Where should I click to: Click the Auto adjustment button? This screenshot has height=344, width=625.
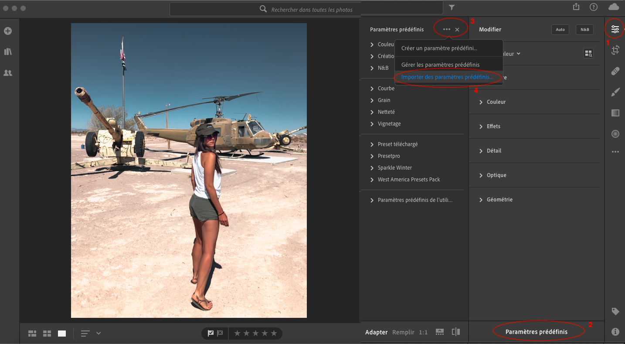(560, 30)
